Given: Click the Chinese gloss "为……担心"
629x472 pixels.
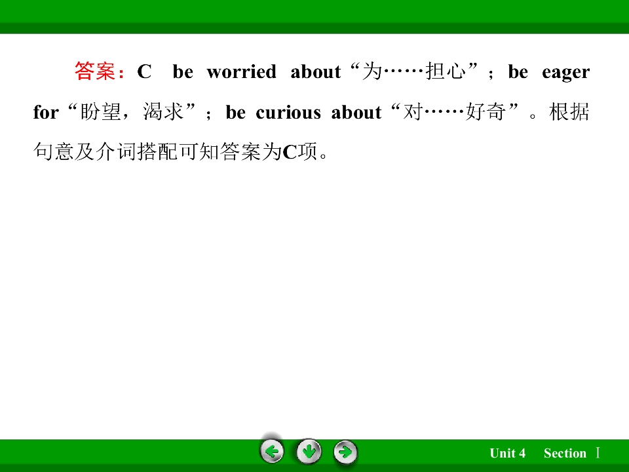Looking at the screenshot, I should pos(413,71).
